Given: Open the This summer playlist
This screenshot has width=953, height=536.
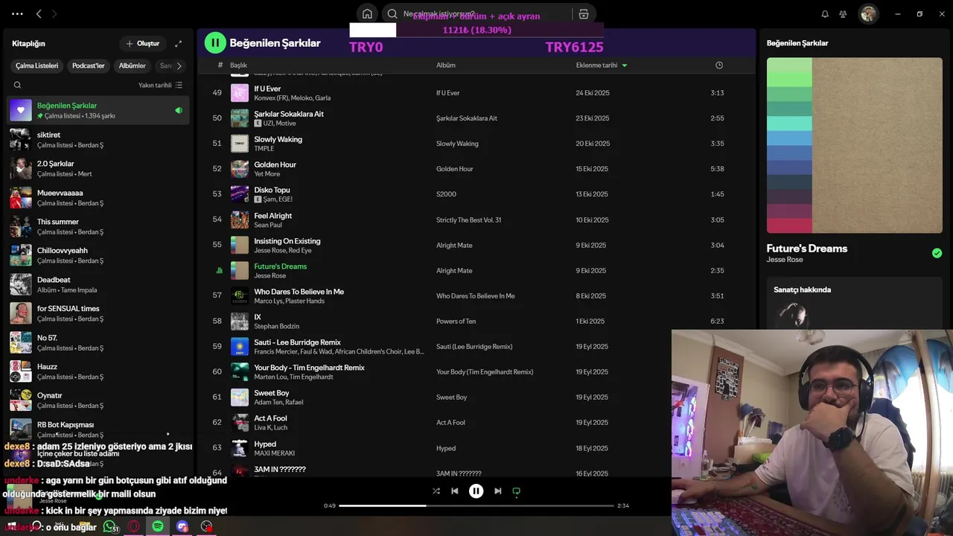Looking at the screenshot, I should pos(98,226).
